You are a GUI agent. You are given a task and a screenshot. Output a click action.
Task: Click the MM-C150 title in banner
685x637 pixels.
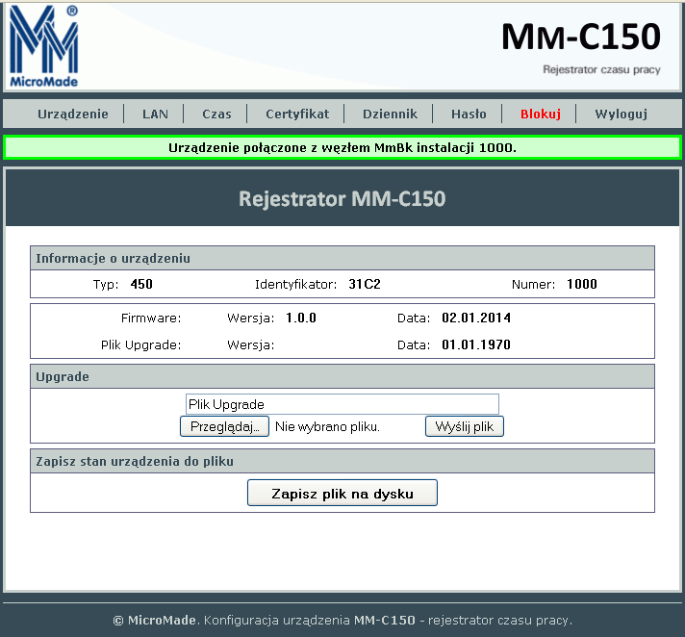coord(580,38)
